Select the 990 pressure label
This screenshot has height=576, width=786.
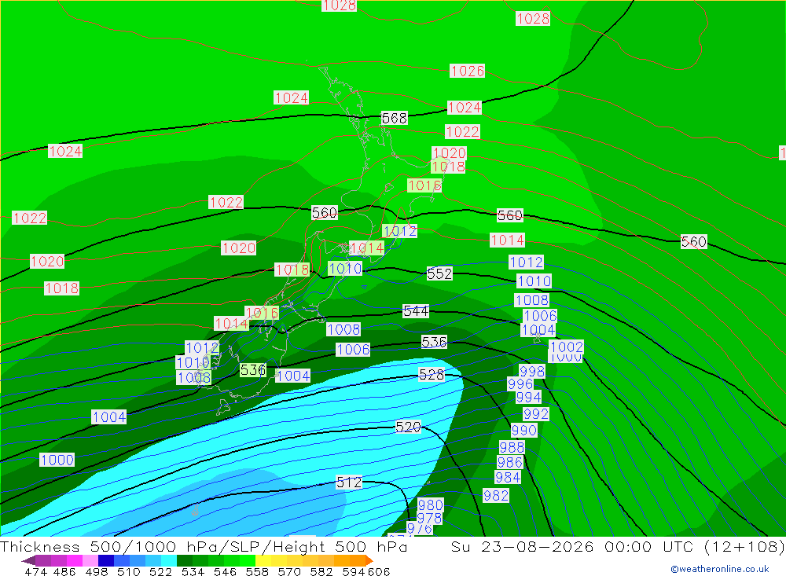[x=524, y=431]
